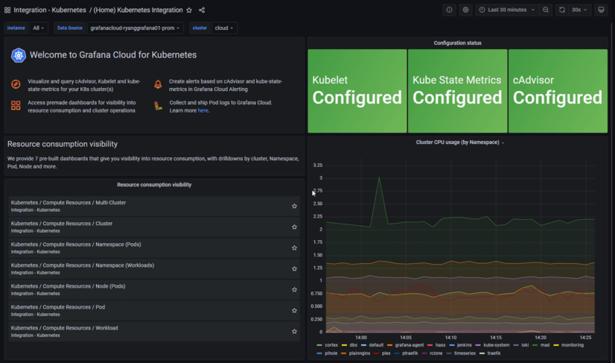Open dashboard settings gear
The height and width of the screenshot is (363, 615).
(465, 10)
